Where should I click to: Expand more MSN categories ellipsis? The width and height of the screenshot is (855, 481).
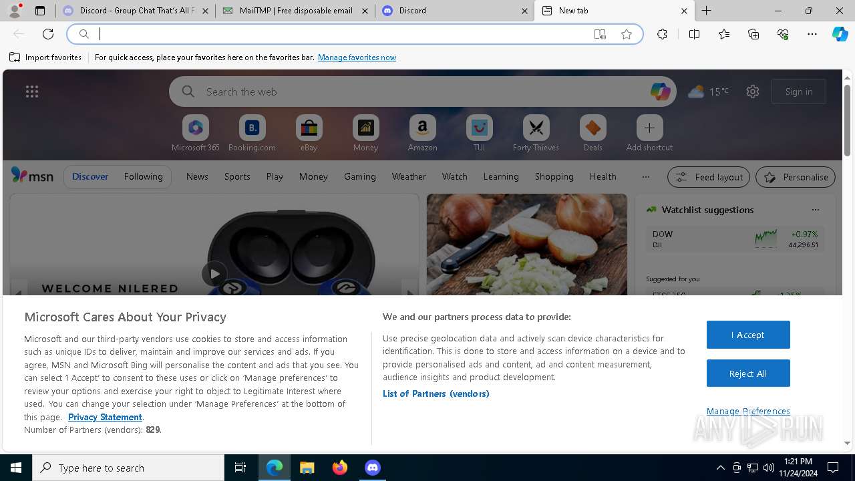coord(645,176)
